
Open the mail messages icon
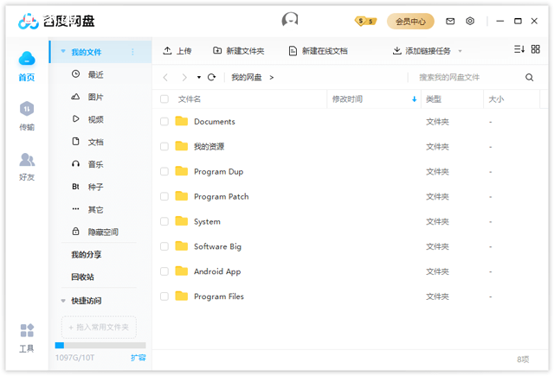coord(450,21)
